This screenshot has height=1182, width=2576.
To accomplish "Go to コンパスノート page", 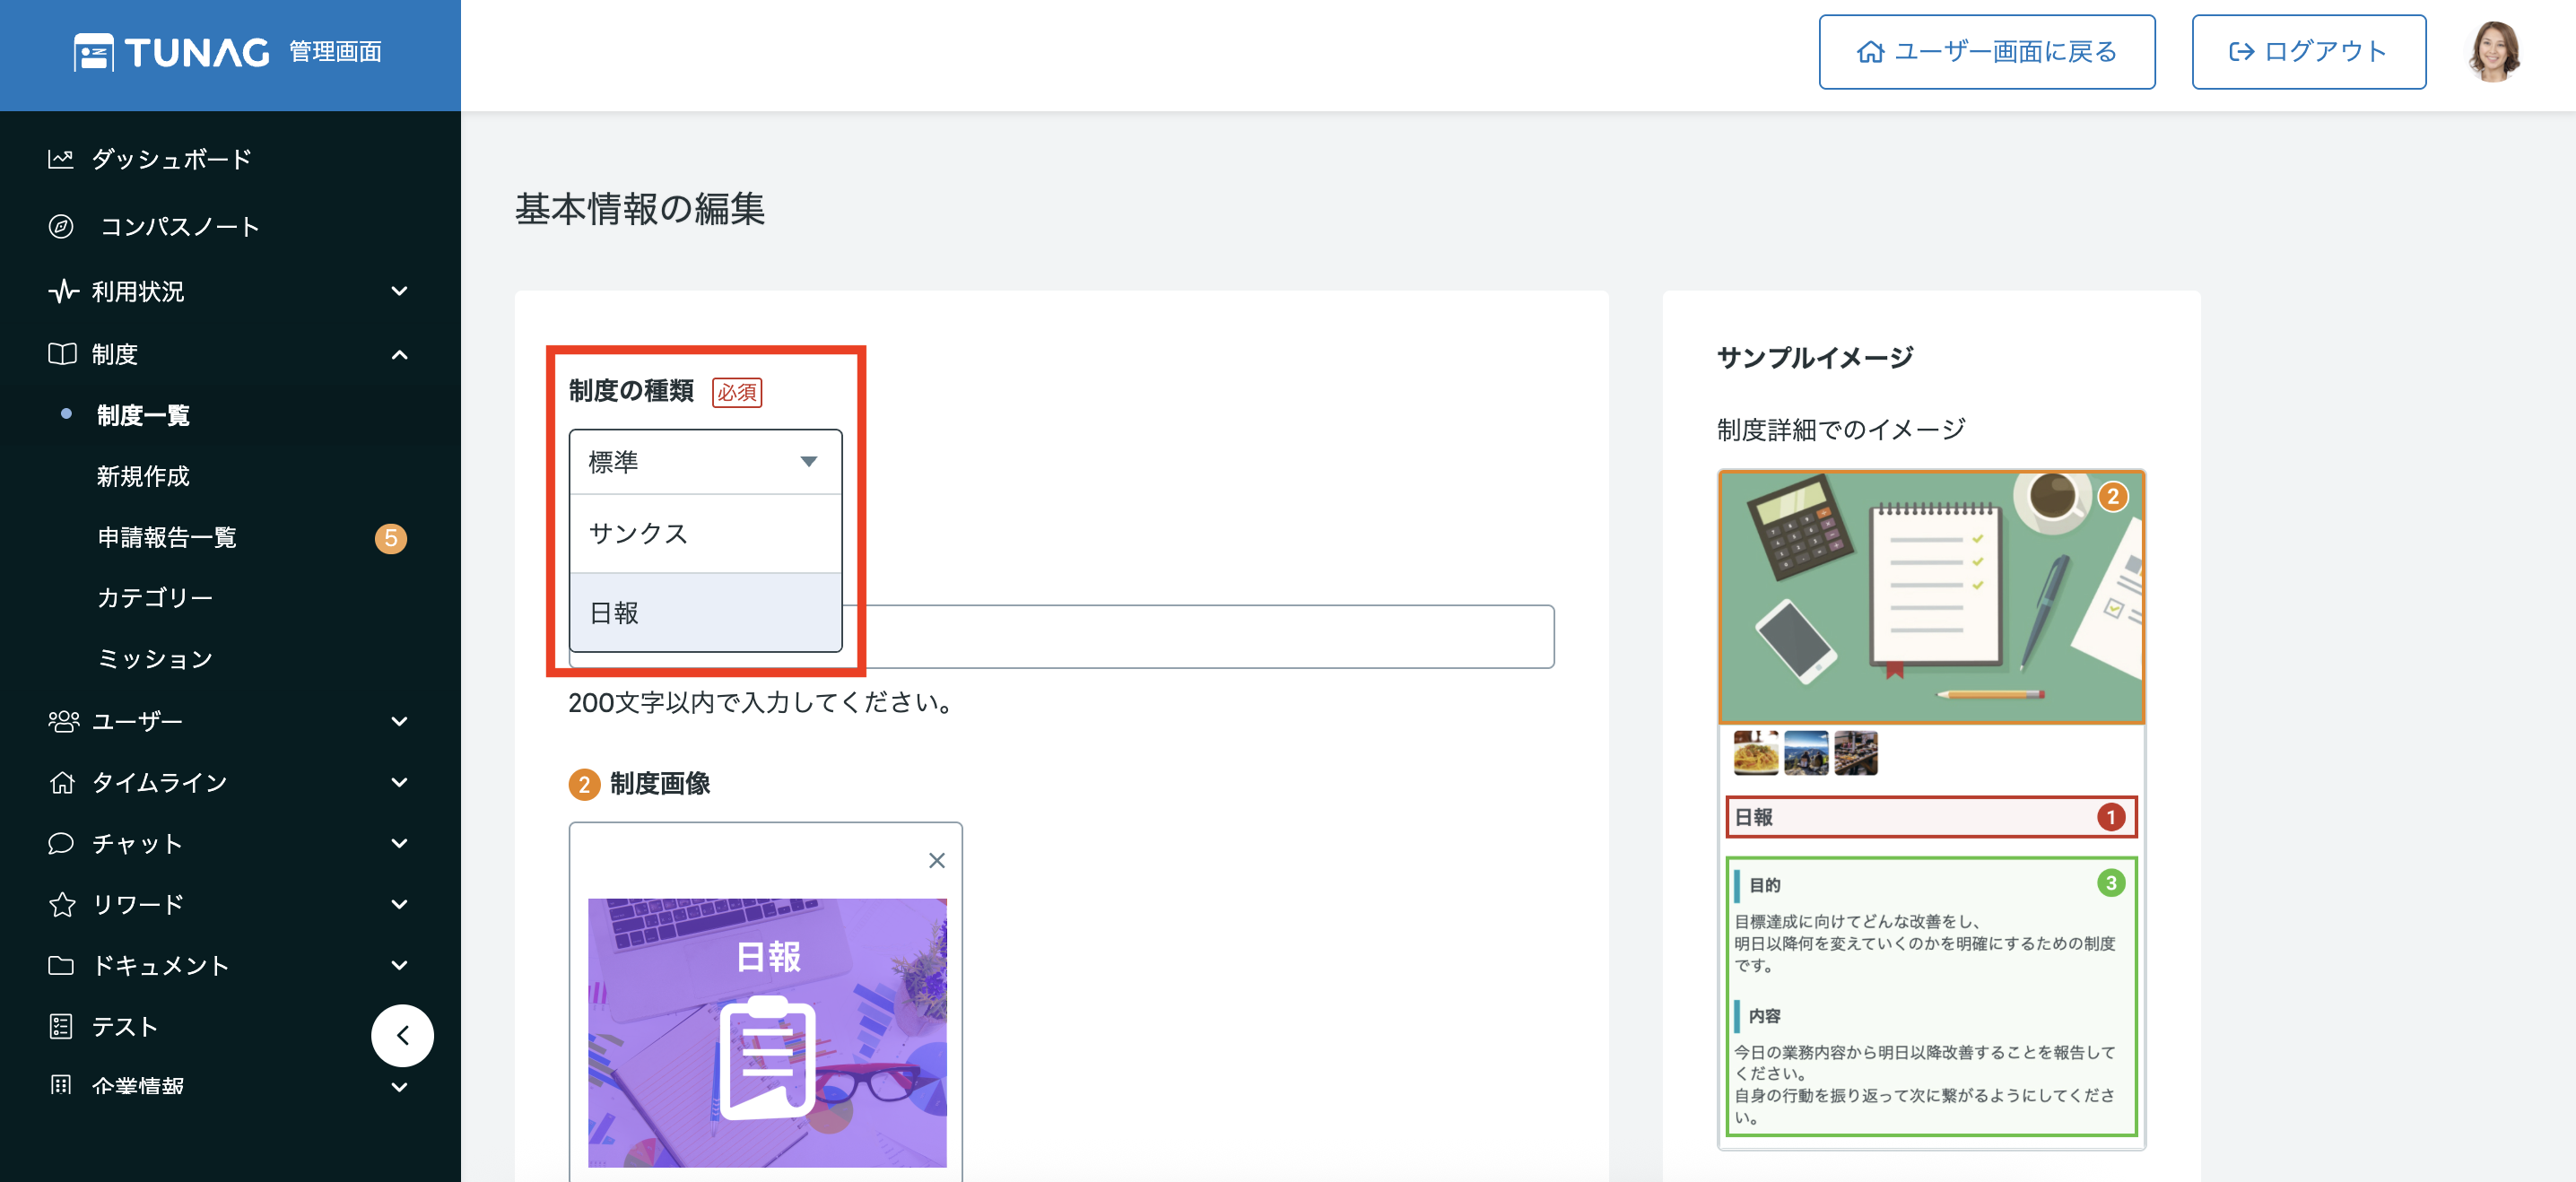I will [x=180, y=227].
